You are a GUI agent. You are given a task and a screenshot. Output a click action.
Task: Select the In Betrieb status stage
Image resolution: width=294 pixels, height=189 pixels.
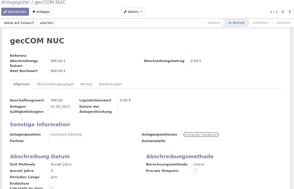236,23
